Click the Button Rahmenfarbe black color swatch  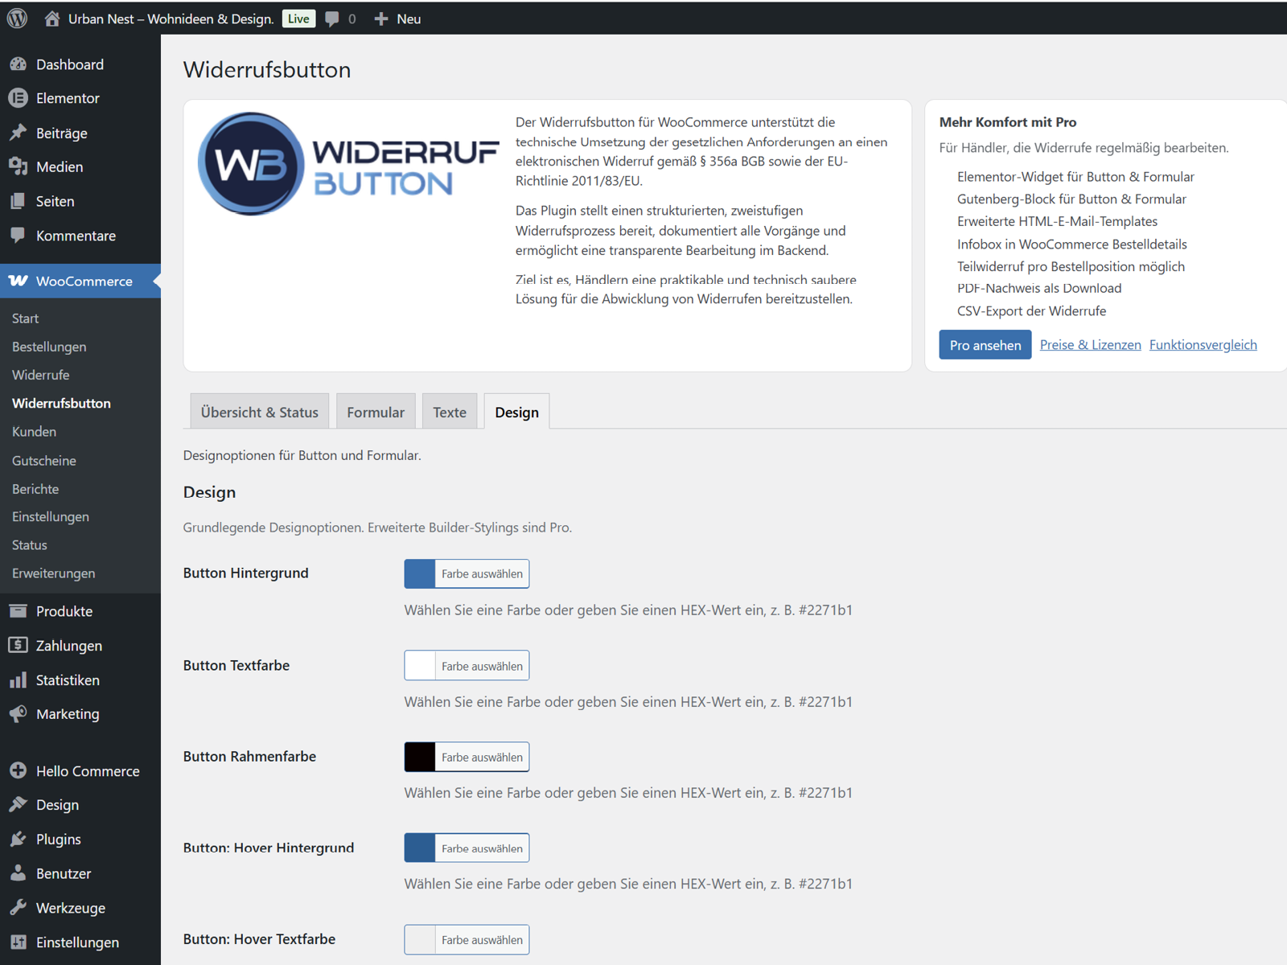click(x=420, y=757)
